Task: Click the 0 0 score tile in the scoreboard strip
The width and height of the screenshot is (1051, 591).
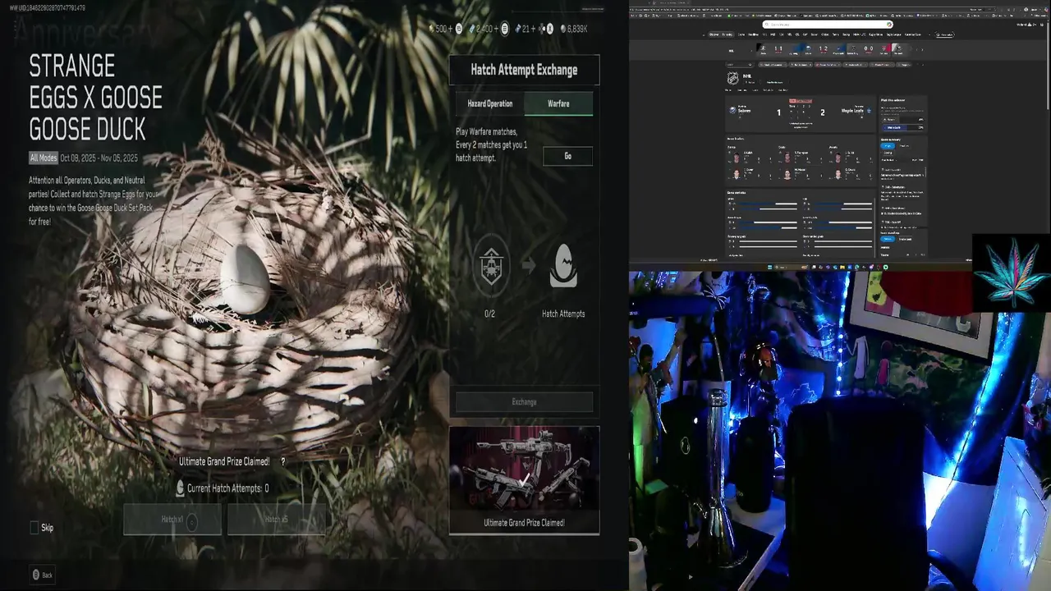Action: (x=868, y=48)
